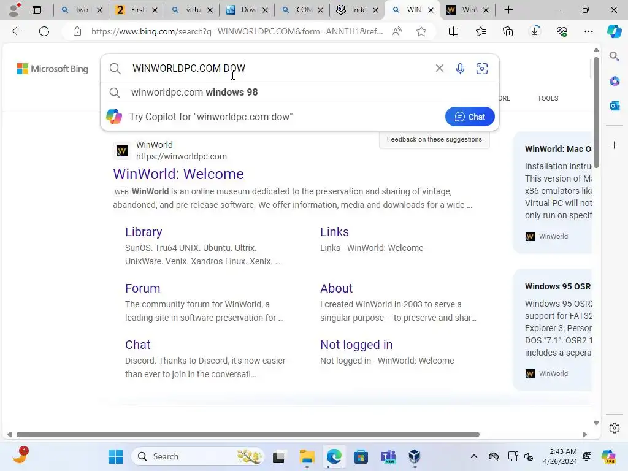Open the Favorites list
The image size is (628, 471).
[481, 31]
